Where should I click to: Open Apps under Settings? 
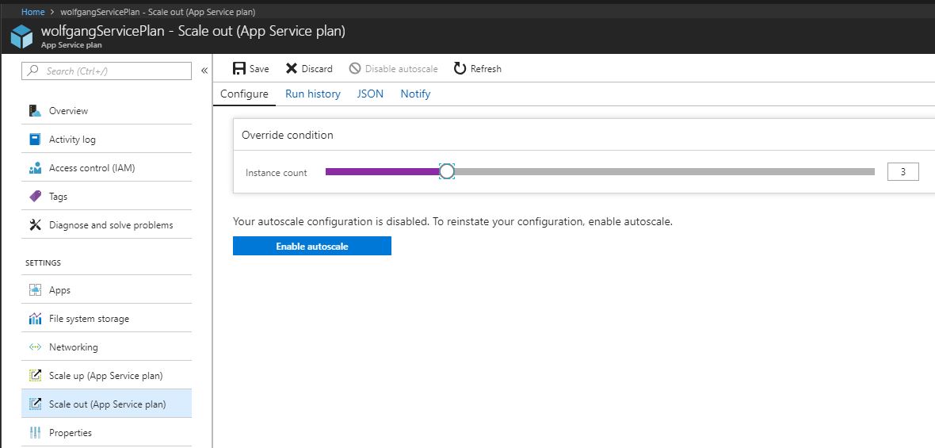(106, 290)
